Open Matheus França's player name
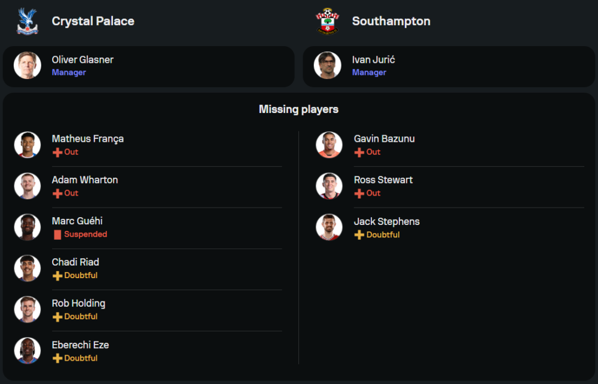Screen dimensions: 598x384 click(x=88, y=139)
